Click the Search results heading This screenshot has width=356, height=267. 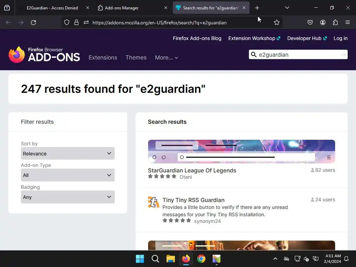coord(167,122)
